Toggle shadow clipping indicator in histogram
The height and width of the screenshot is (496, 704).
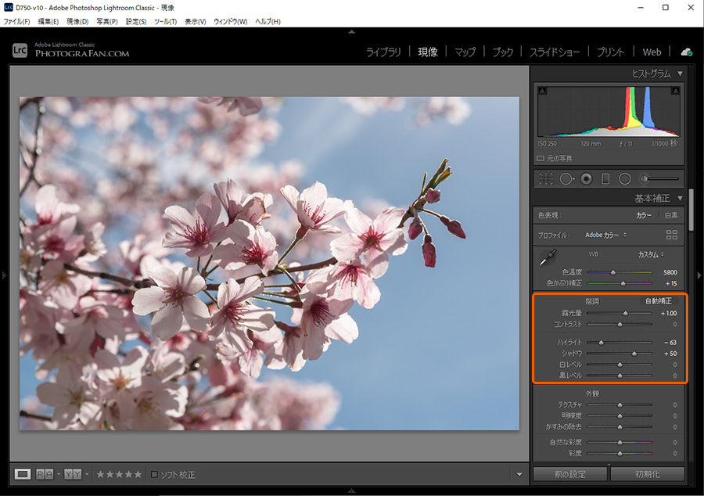[x=542, y=91]
